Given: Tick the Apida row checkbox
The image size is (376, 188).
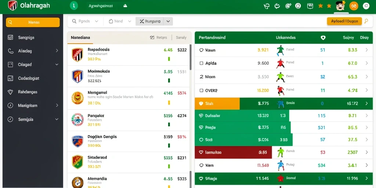Looking at the screenshot, I should pyautogui.click(x=202, y=63).
